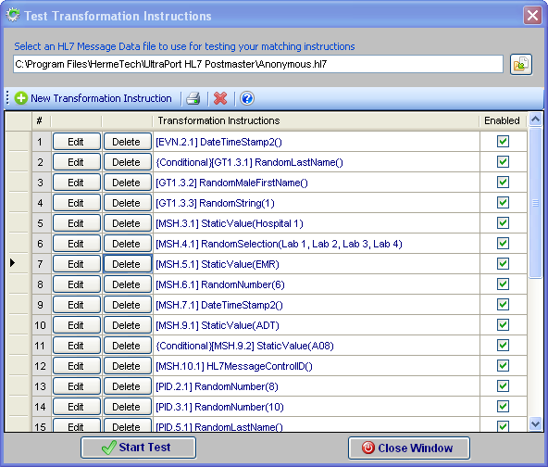Click the row 7 current-row arrow indicator
This screenshot has width=548, height=467.
click(13, 262)
